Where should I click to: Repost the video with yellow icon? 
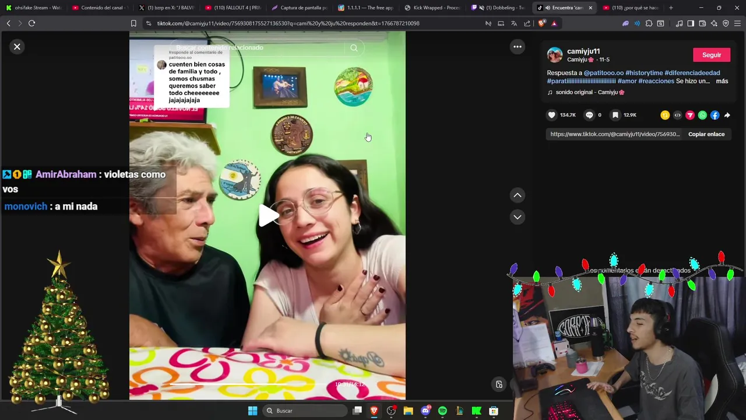pos(665,116)
